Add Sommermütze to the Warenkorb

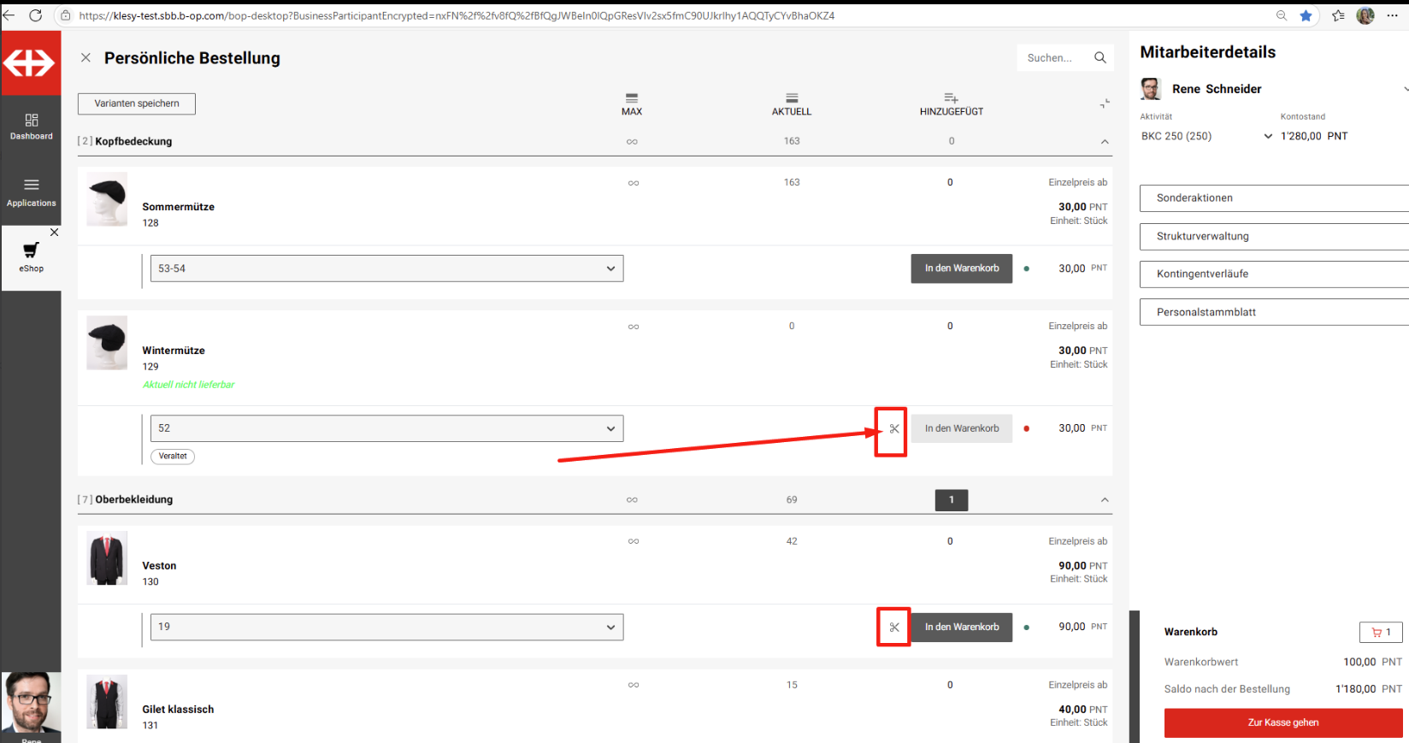click(962, 268)
